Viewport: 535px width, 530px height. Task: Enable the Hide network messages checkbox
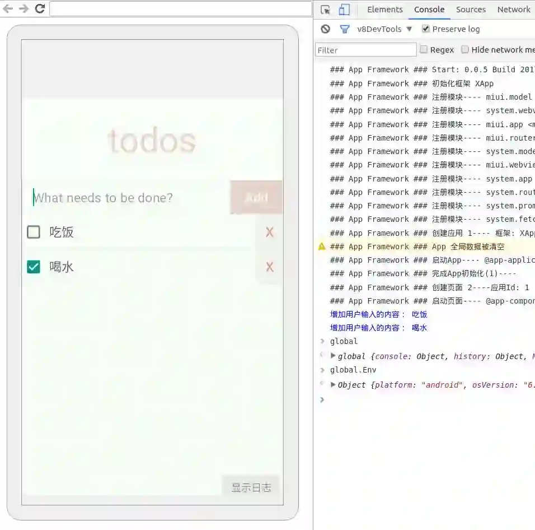pyautogui.click(x=464, y=49)
